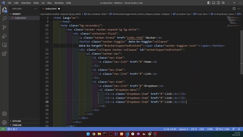The width and height of the screenshot is (243, 137).
Task: Open the notifications bell in status bar
Action: point(239,129)
